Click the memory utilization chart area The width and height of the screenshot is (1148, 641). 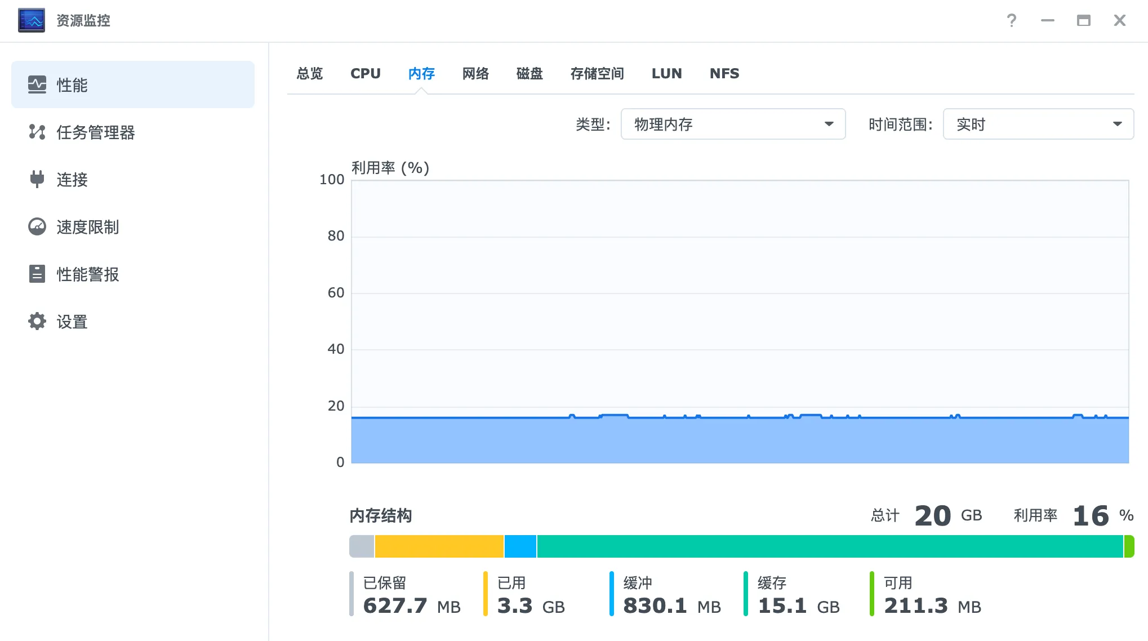(x=740, y=321)
